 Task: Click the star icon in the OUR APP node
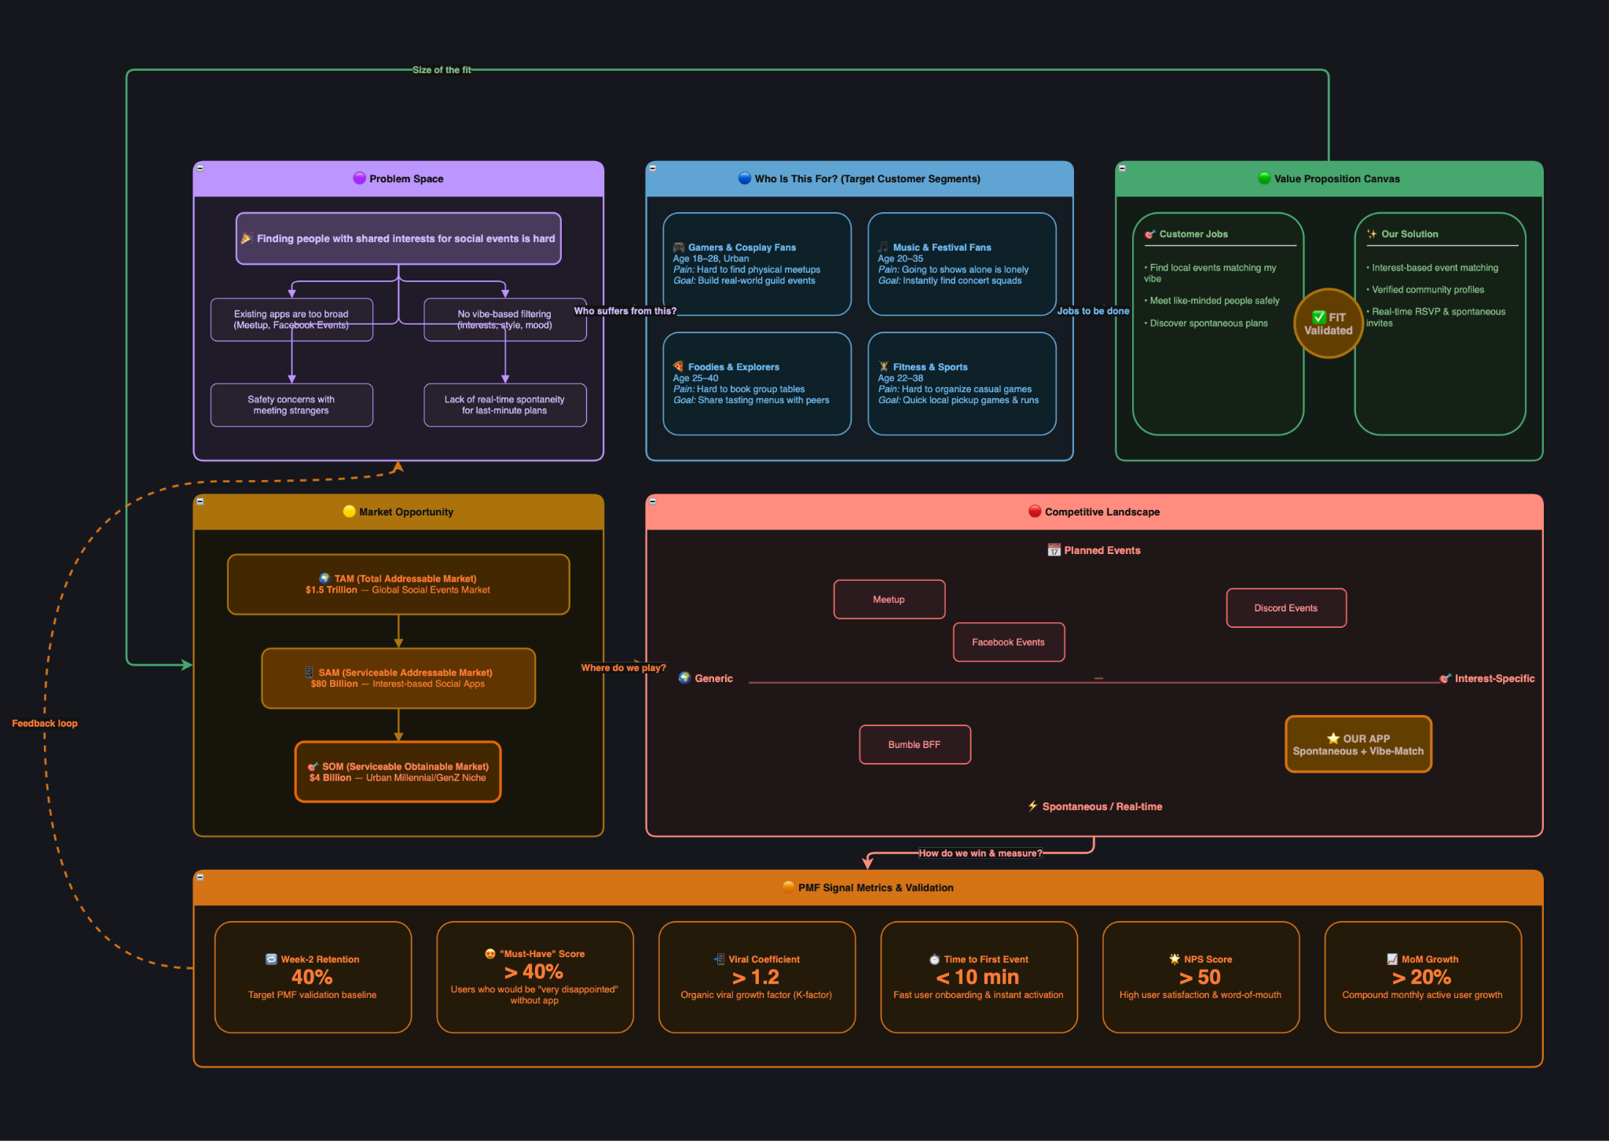(x=1333, y=739)
